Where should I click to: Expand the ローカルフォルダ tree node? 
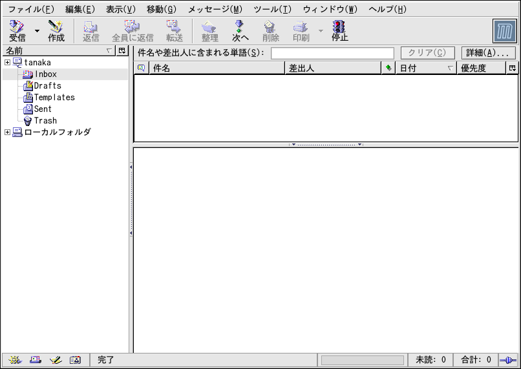click(7, 132)
